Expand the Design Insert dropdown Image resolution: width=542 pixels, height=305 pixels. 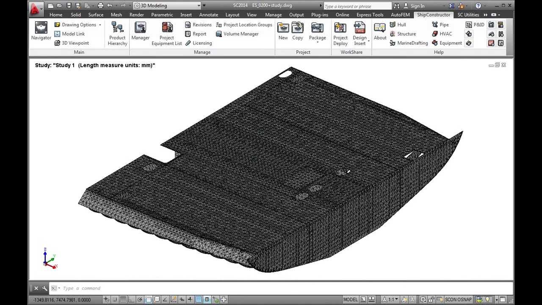pos(369,41)
